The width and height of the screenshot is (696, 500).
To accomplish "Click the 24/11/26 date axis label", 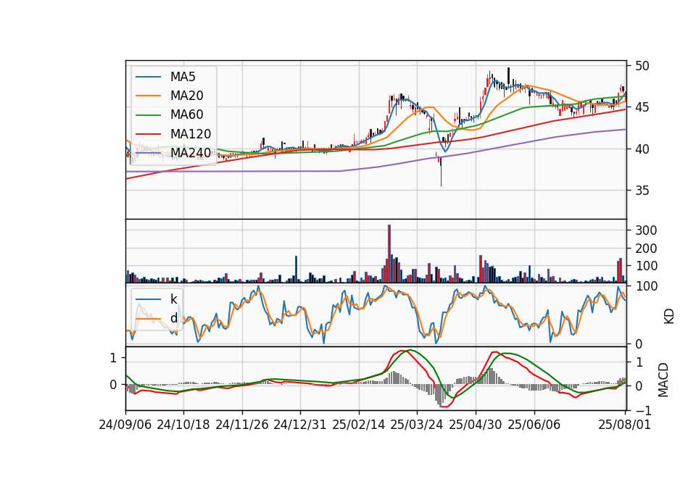I will click(242, 425).
